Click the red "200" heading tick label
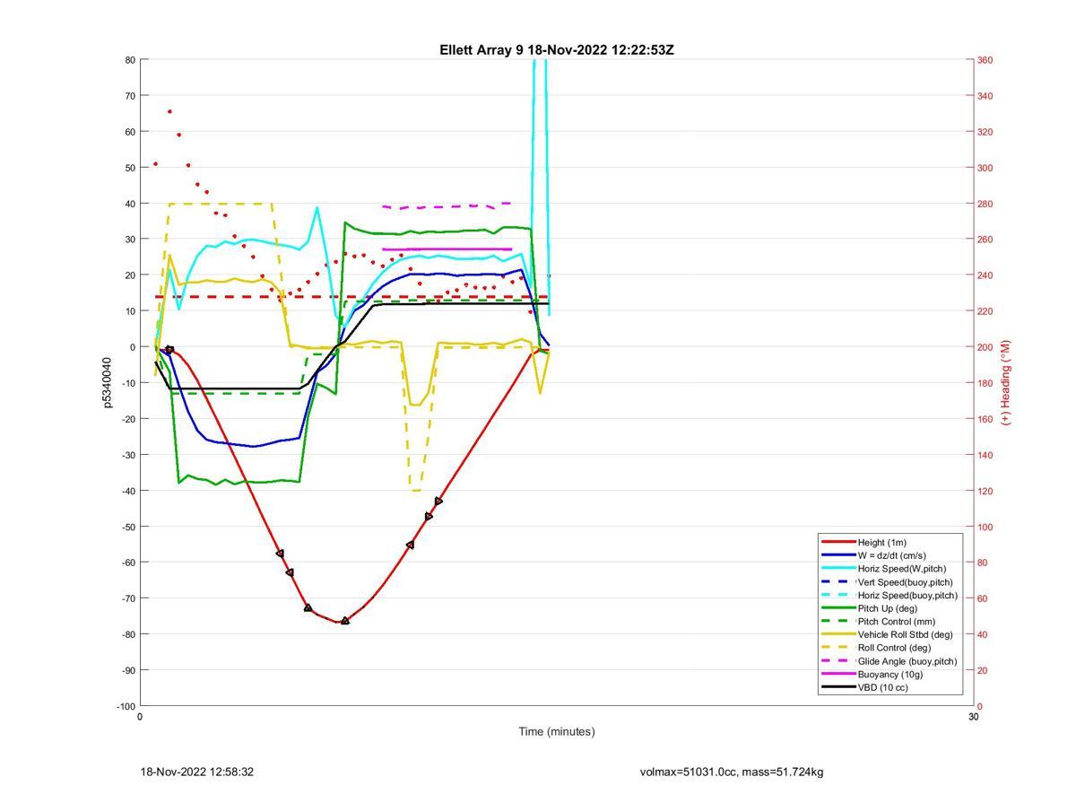The width and height of the screenshot is (1076, 794). point(985,347)
